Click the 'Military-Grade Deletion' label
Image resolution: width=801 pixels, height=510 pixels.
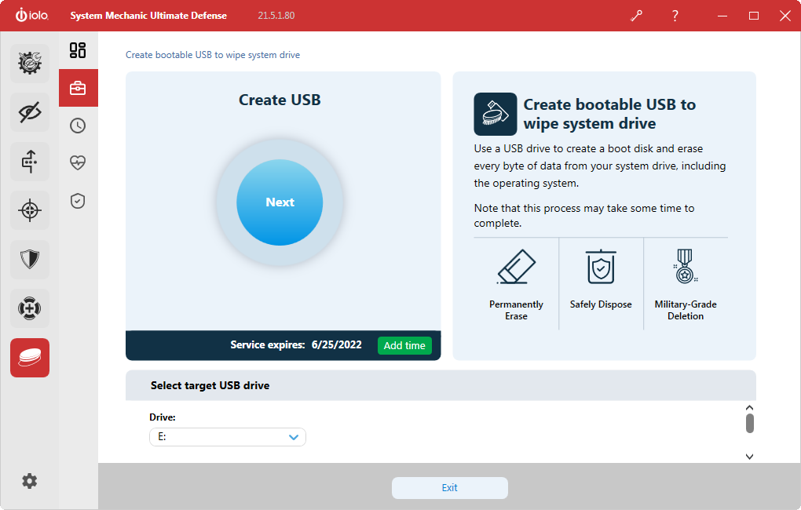point(686,310)
